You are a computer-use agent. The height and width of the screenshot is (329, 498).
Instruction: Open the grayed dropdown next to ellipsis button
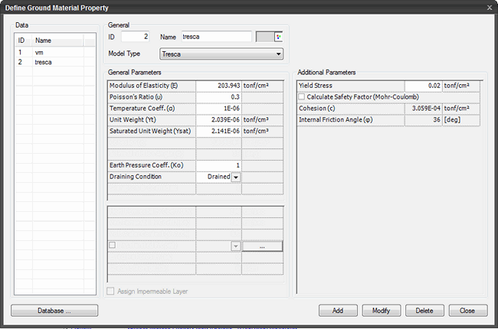point(235,246)
